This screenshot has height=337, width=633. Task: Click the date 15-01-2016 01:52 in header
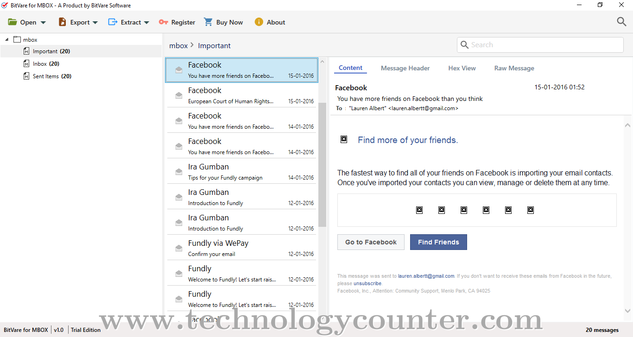(559, 87)
